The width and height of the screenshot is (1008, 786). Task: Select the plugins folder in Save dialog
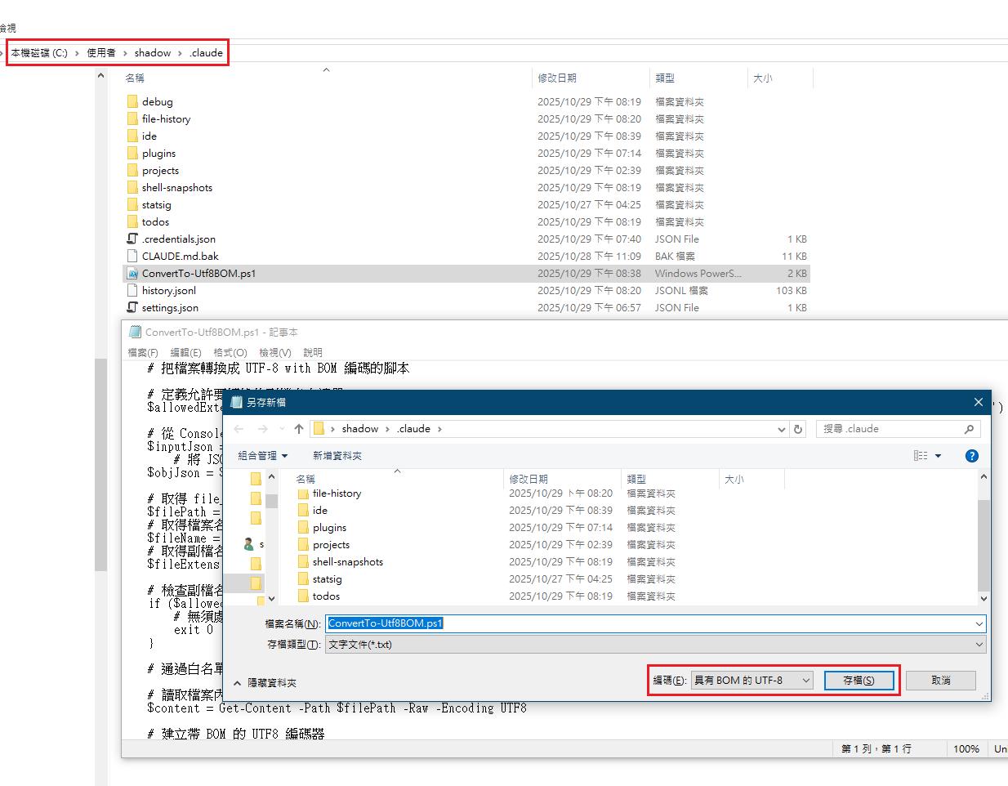tap(329, 528)
